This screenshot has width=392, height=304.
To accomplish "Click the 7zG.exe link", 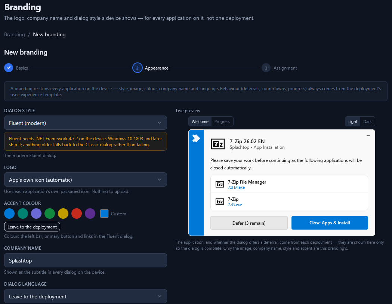I will 235,205.
